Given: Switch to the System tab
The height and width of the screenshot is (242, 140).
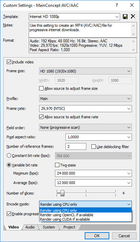Looking at the screenshot, I should coord(49,227).
